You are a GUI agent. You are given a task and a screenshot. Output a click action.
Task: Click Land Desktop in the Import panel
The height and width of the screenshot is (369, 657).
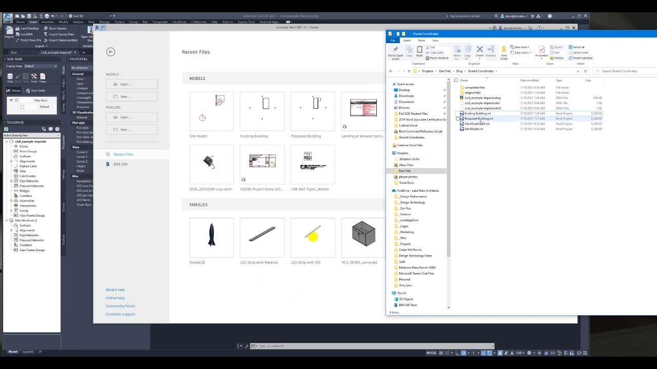(27, 28)
